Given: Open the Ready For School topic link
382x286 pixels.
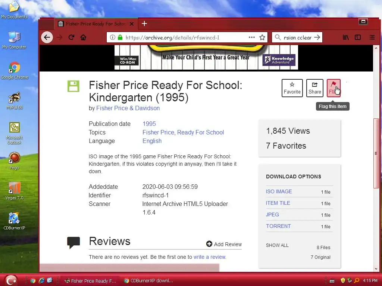Looking at the screenshot, I should click(200, 132).
